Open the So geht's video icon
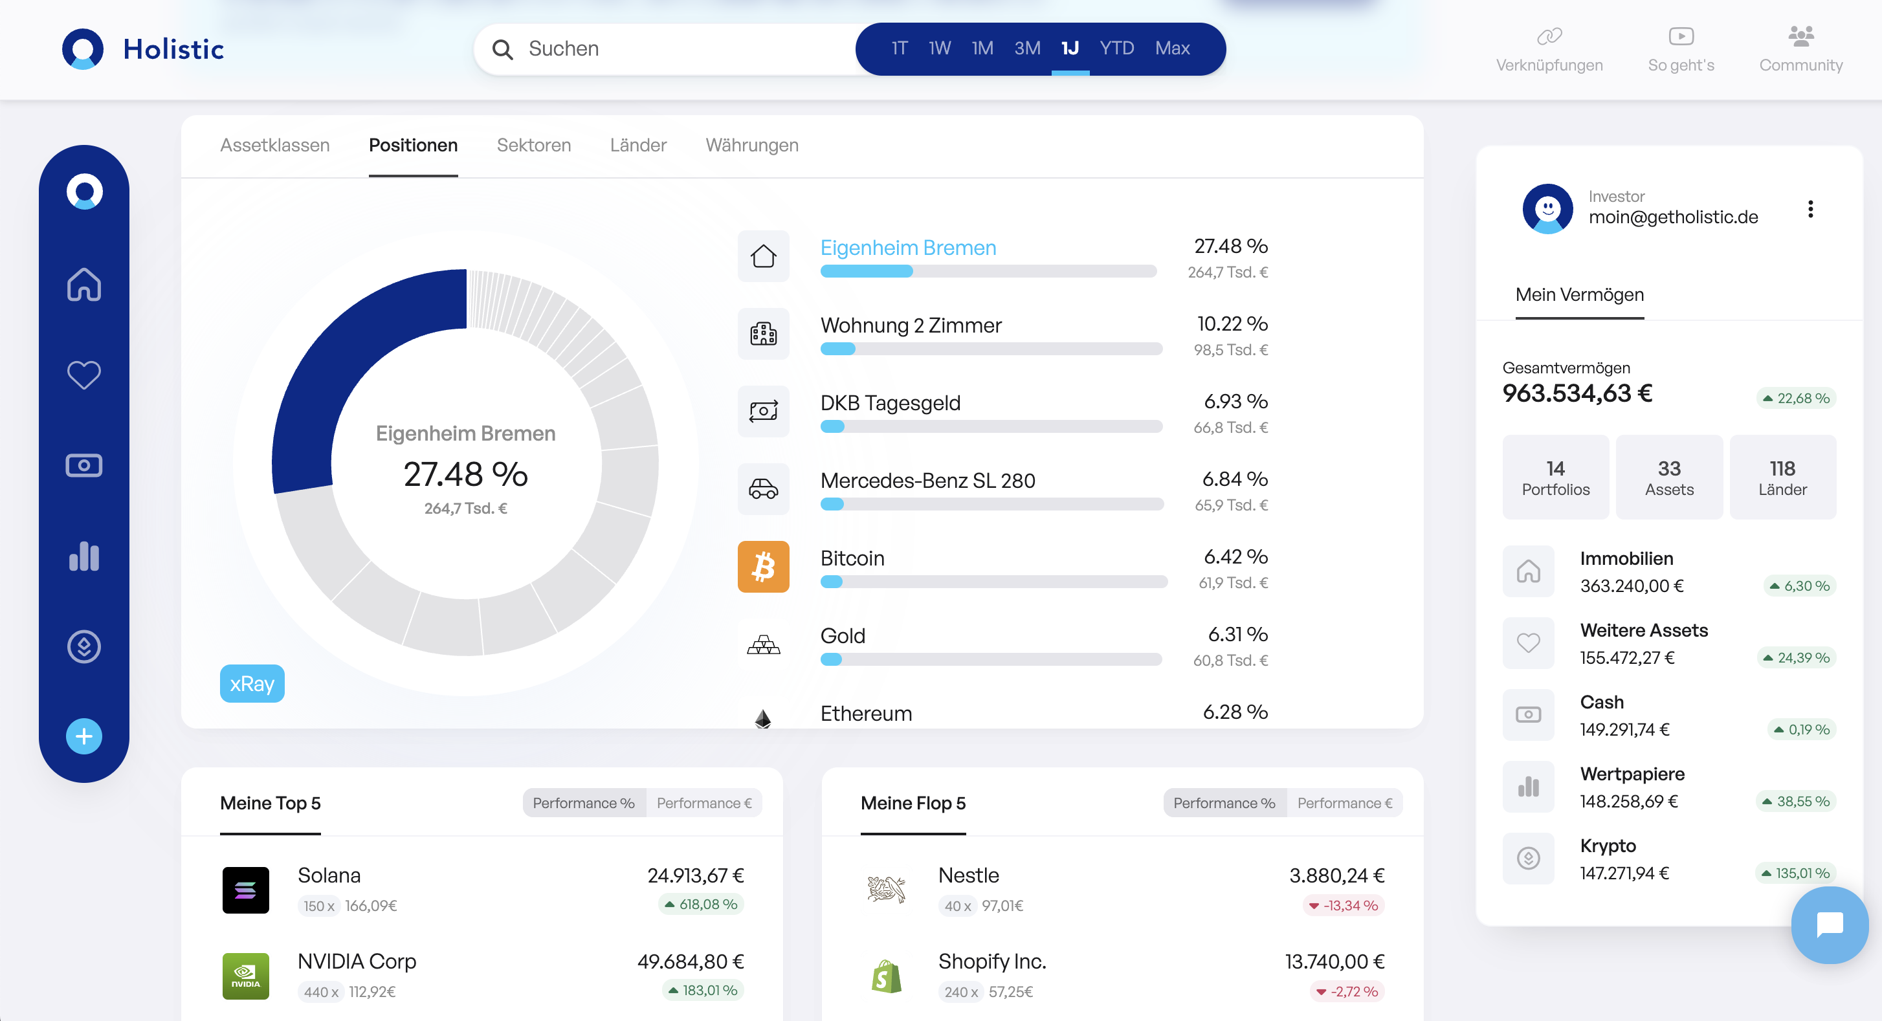 coord(1681,36)
